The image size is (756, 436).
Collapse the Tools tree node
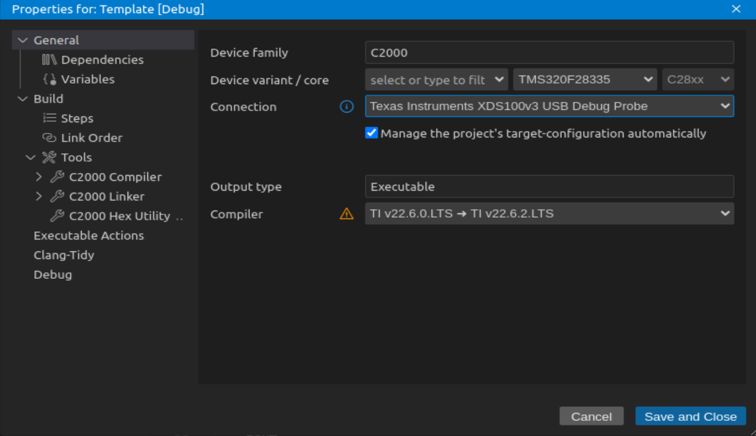click(x=30, y=158)
